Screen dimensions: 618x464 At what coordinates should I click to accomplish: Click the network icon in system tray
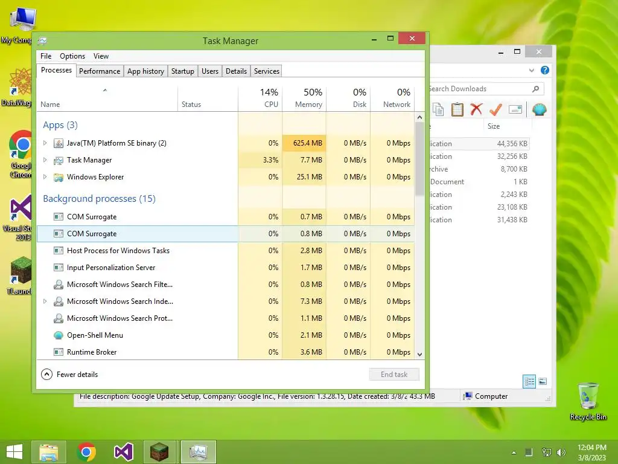pyautogui.click(x=546, y=452)
